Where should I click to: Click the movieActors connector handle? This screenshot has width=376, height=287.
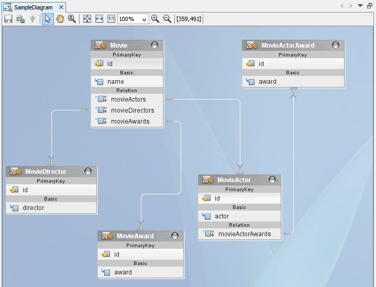click(x=170, y=99)
